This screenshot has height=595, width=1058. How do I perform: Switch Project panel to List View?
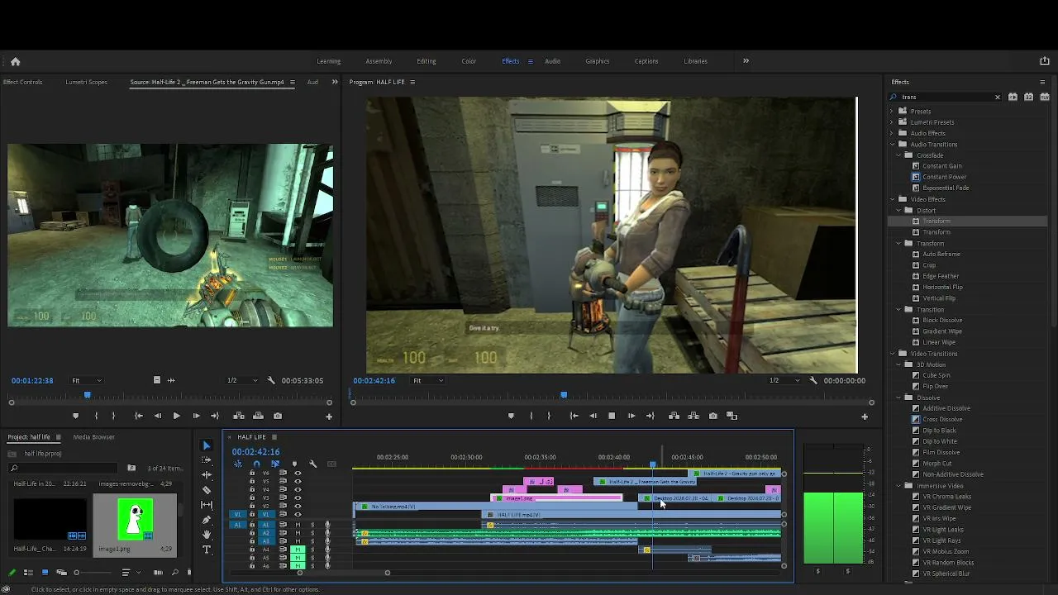coord(27,572)
